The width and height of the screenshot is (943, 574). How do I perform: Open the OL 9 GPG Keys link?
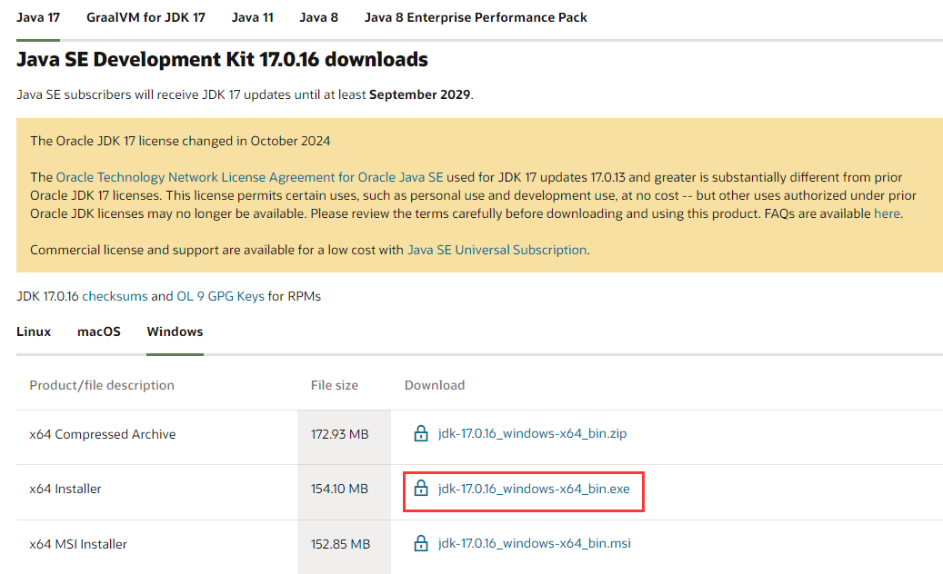click(x=220, y=296)
